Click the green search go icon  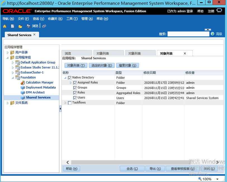coord(212,34)
